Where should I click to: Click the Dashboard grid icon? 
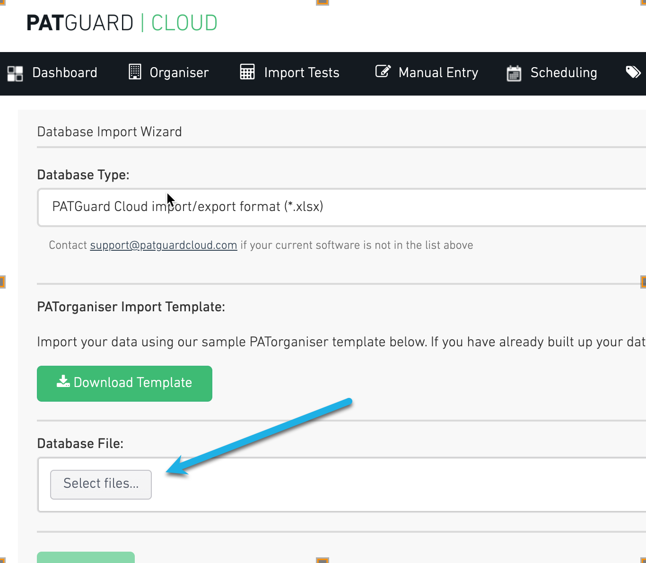15,73
